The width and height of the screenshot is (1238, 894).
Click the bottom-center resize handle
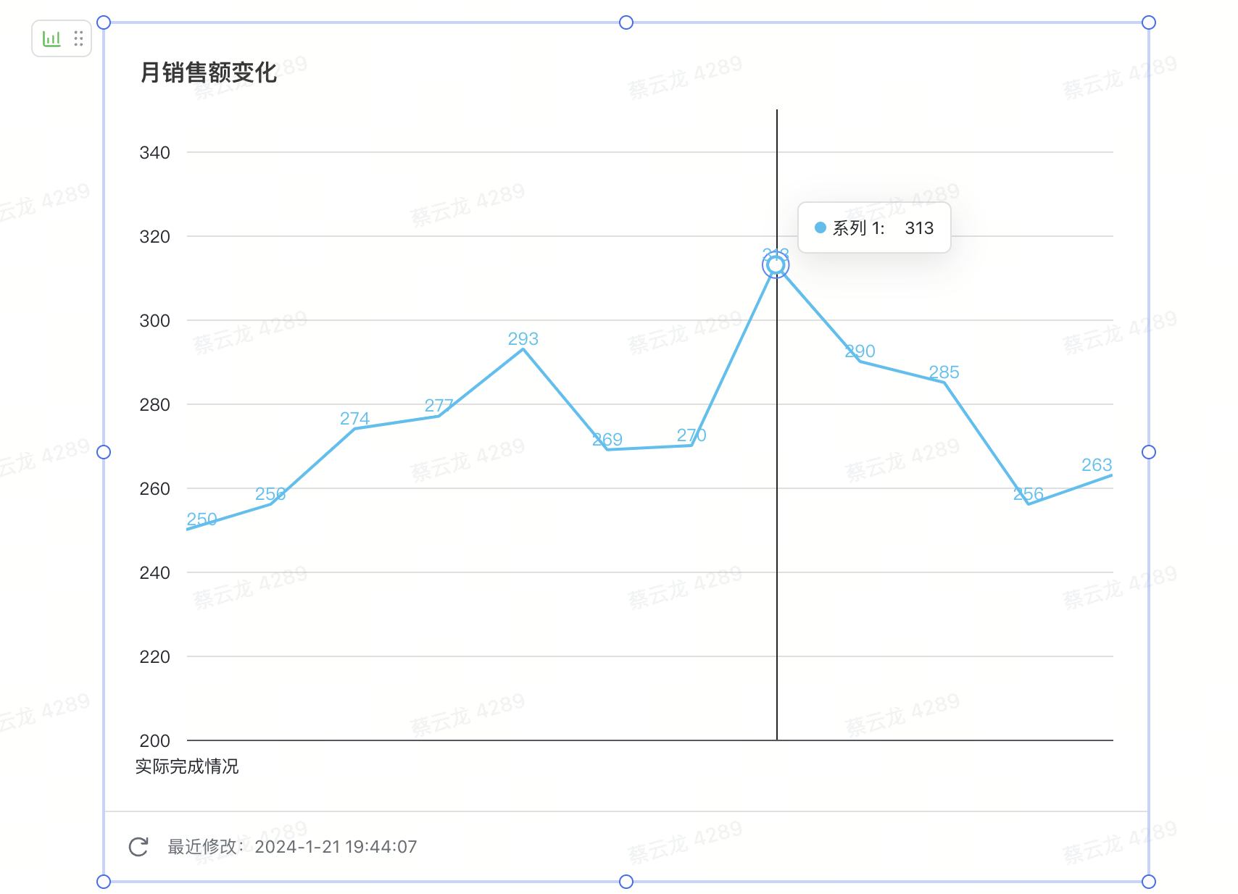point(626,882)
